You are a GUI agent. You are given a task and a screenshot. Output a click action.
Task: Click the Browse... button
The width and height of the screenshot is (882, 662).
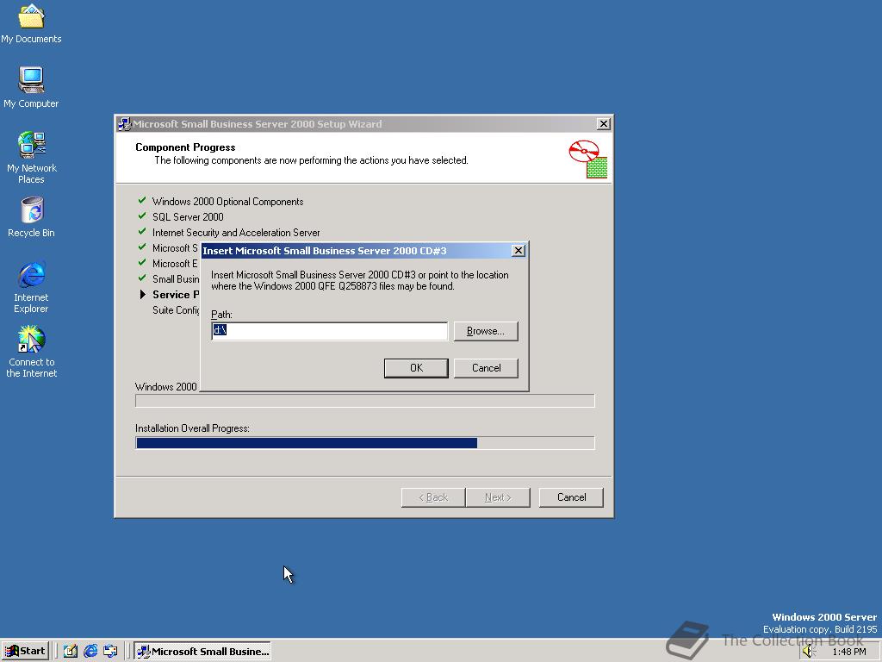click(x=486, y=331)
